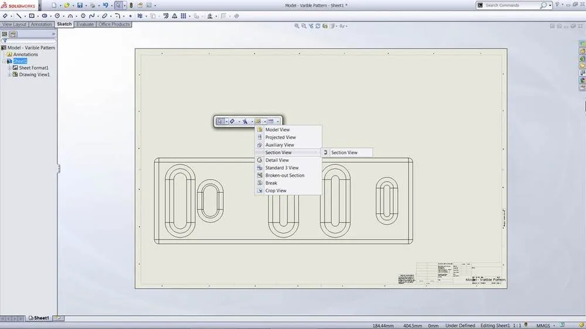Switch to the Office Products tab

pos(114,24)
